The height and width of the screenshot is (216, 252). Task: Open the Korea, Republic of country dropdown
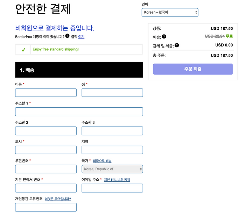[112, 169]
